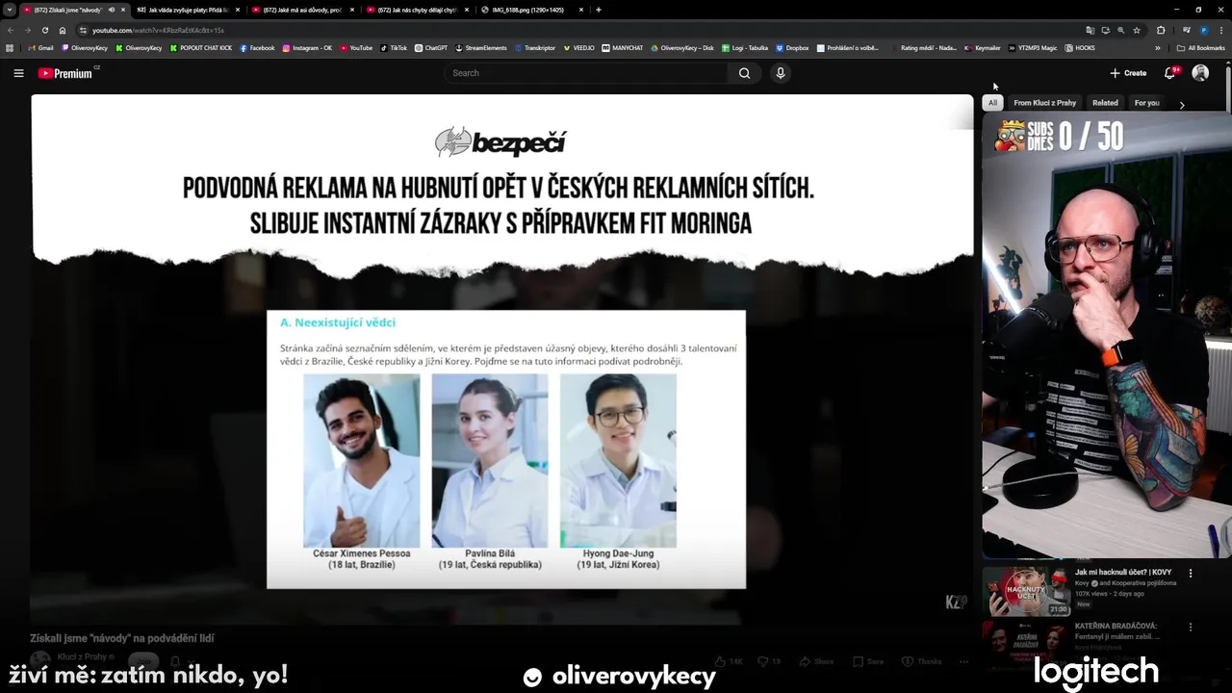Run search with the magnifier button
The height and width of the screenshot is (693, 1232).
coord(744,73)
